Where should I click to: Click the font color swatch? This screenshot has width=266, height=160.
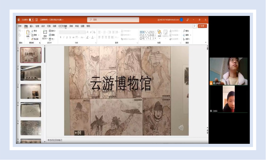92,37
